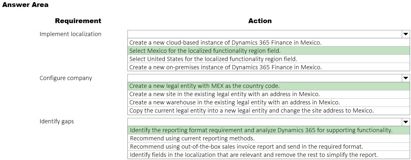The height and width of the screenshot is (160, 411).
Task: Choose 'Select United States for localized functionality region'
Action: click(x=269, y=59)
